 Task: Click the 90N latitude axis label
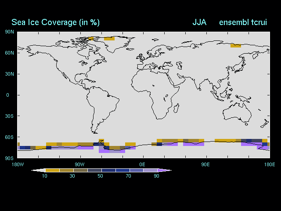(9, 32)
